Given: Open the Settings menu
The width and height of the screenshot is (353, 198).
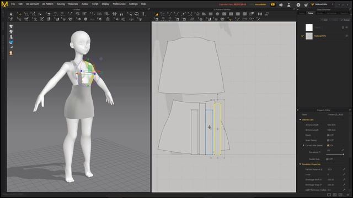Looking at the screenshot, I should pos(133,4).
